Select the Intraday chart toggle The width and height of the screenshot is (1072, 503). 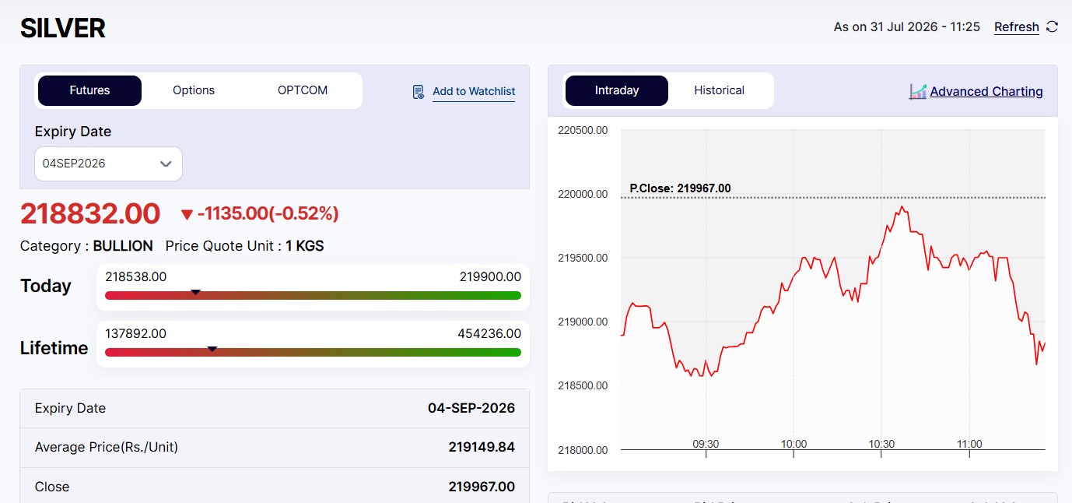coord(617,90)
